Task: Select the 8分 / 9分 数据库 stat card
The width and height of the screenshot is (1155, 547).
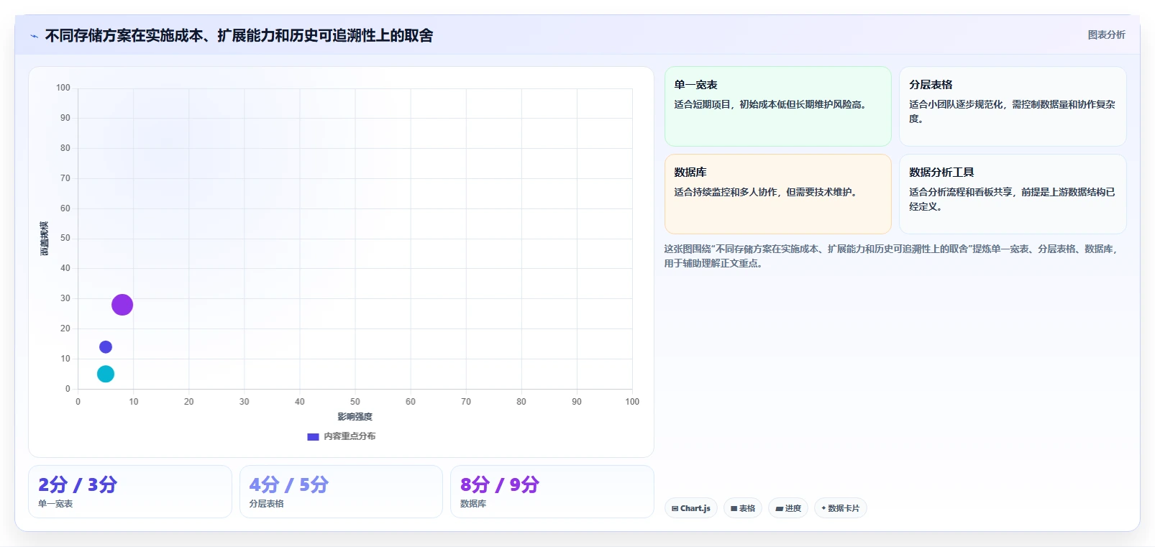Action: point(552,492)
